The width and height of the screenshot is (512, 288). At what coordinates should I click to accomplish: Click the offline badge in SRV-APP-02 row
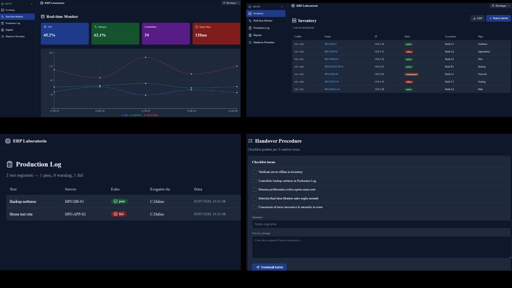409,52
